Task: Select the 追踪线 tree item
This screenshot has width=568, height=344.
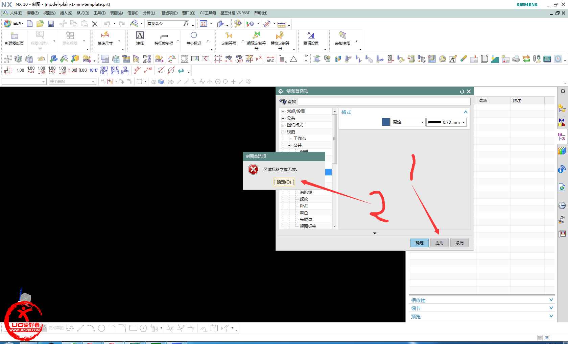Action: 306,193
